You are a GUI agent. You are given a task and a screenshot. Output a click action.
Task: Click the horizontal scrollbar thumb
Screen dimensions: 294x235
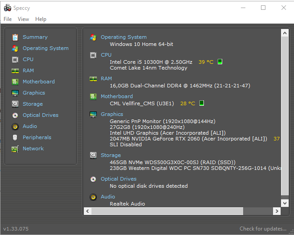(x=167, y=211)
